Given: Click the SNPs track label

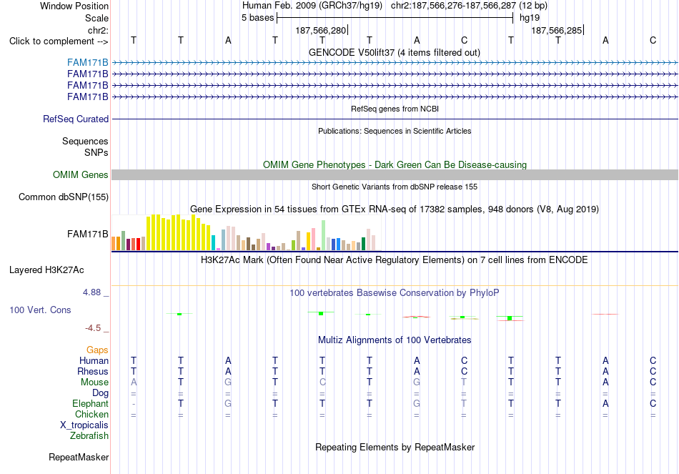Looking at the screenshot, I should pyautogui.click(x=96, y=152).
